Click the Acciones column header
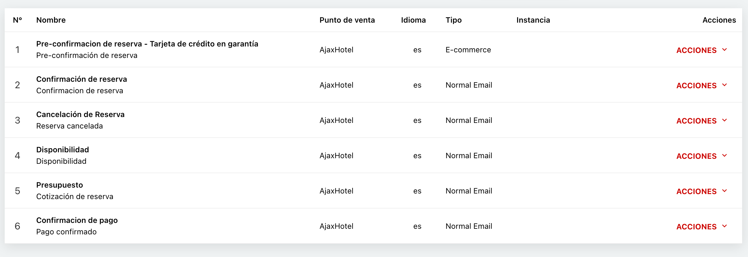Screen dimensions: 748x257 click(x=719, y=20)
